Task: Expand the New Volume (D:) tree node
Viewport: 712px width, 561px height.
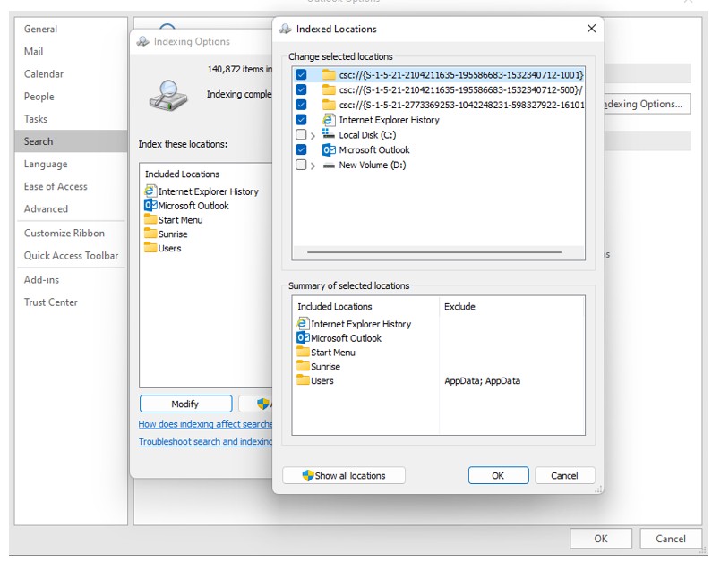Action: click(x=313, y=166)
